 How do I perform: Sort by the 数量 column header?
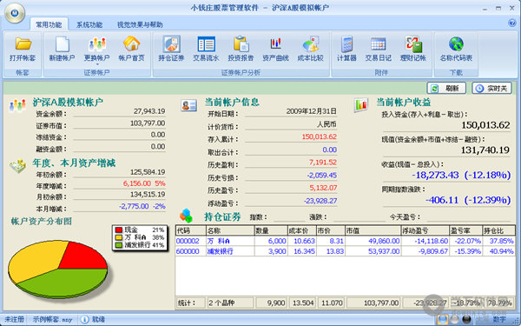(271, 230)
